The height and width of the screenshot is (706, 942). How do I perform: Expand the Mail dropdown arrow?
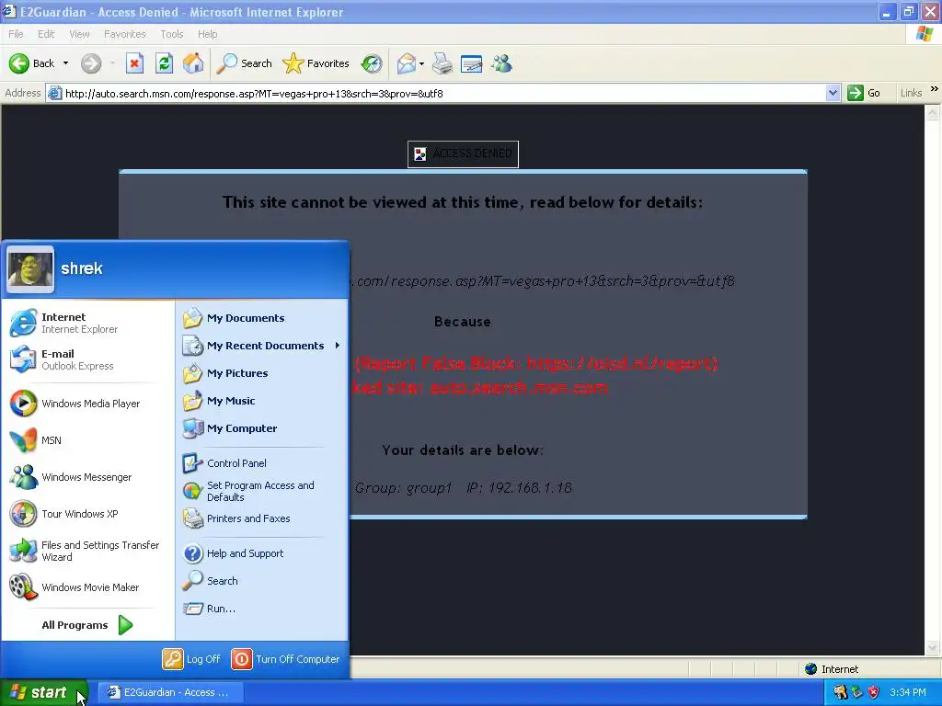click(421, 63)
